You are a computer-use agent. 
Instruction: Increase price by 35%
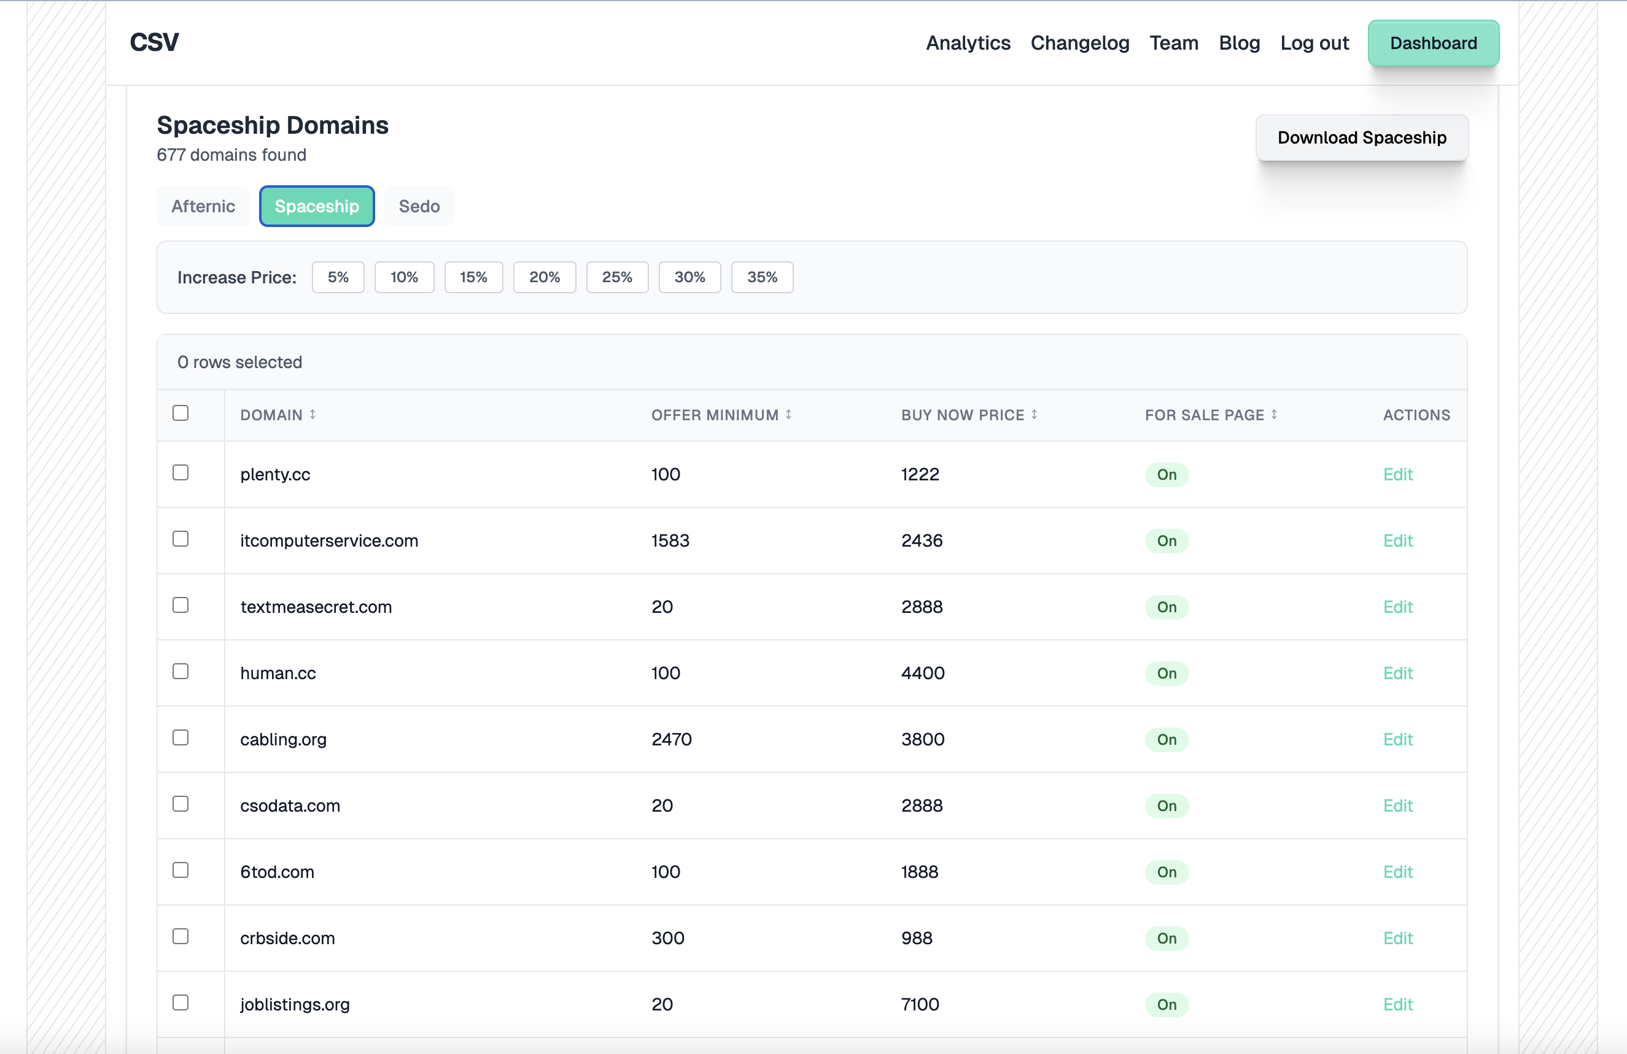tap(762, 277)
